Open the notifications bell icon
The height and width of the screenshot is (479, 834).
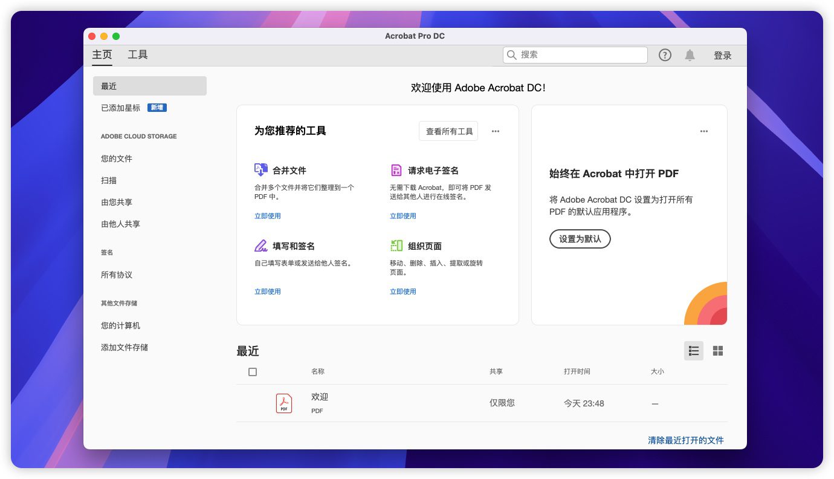pos(690,55)
